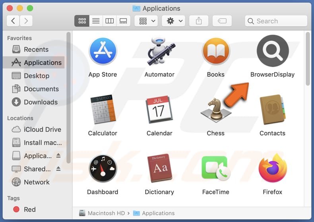314x222 pixels.
Task: Click the sidebar vertical scrollbar
Action: pyautogui.click(x=68, y=98)
